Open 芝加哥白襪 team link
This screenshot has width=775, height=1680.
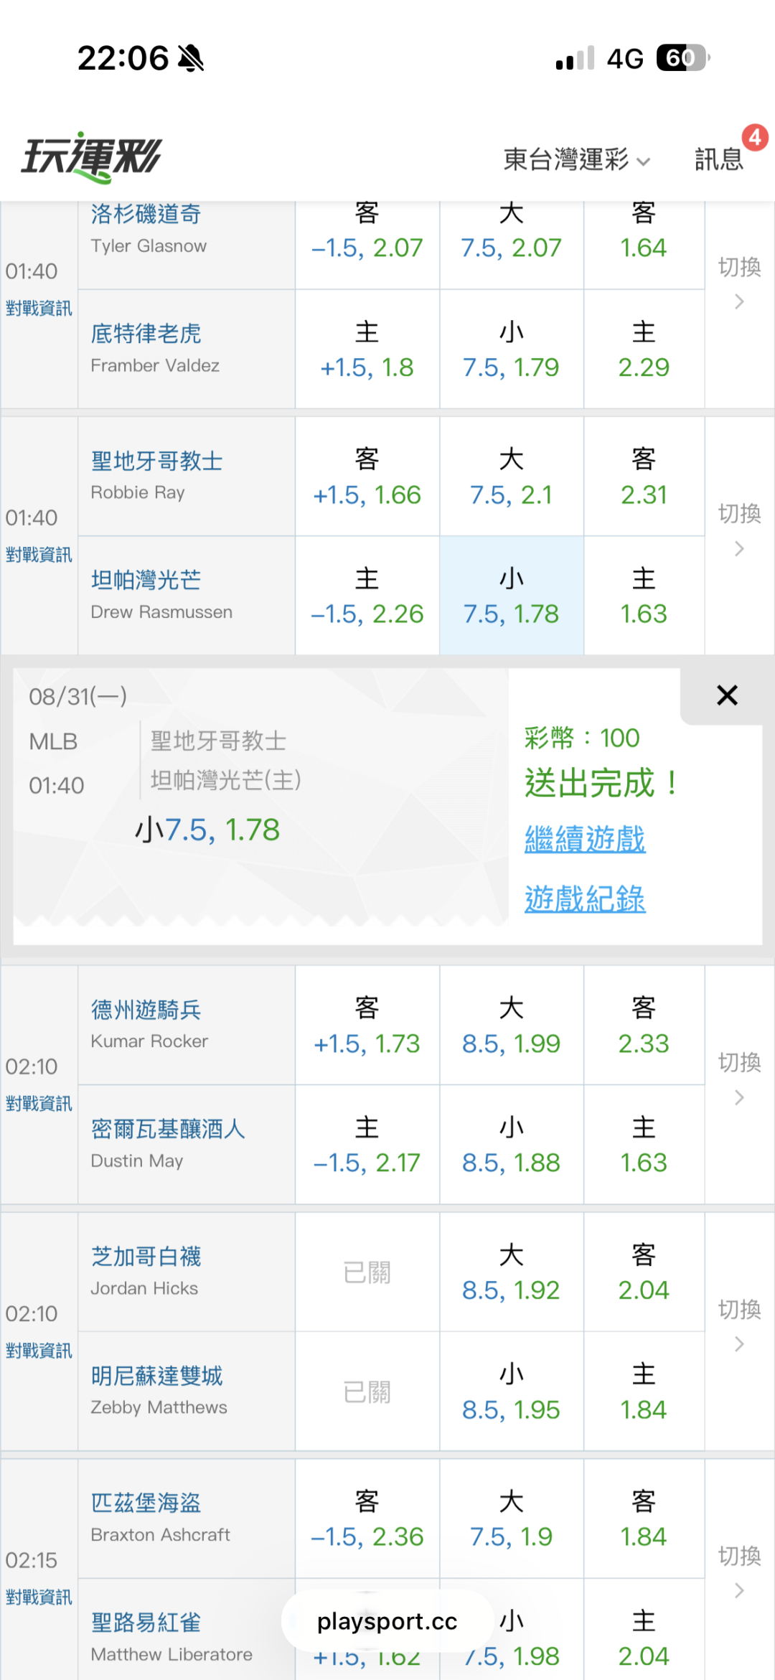coord(146,1257)
